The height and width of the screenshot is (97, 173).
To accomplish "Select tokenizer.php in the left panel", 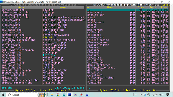I will tap(53, 57).
